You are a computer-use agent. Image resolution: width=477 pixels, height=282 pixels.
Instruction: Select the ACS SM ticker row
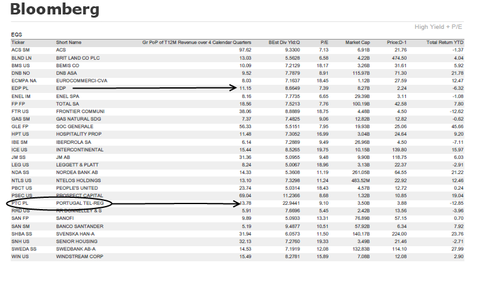tap(238, 50)
